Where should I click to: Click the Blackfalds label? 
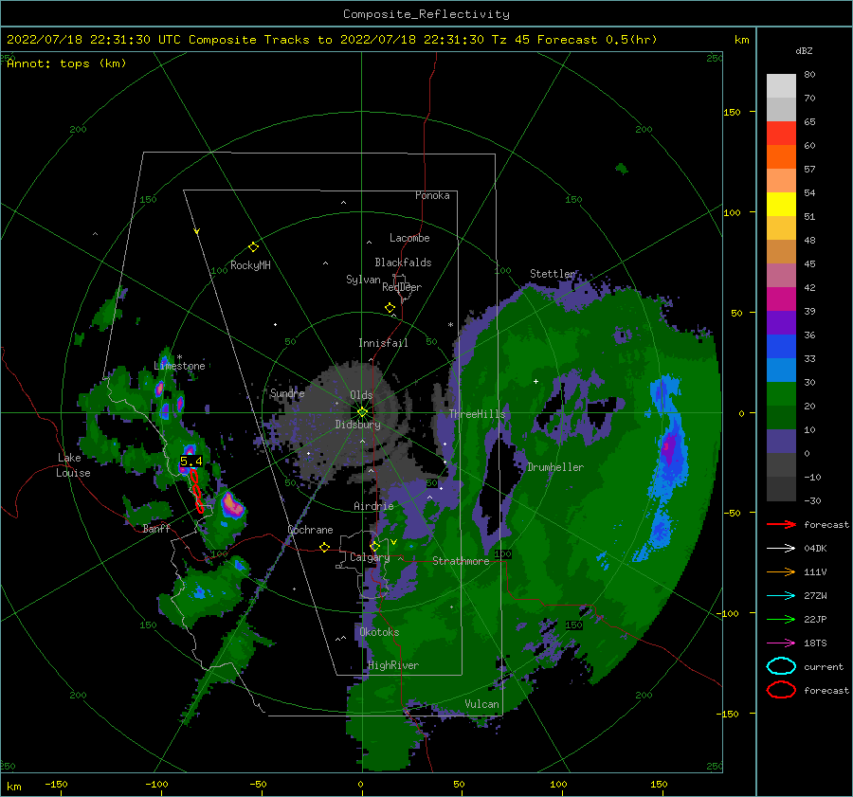pyautogui.click(x=403, y=263)
